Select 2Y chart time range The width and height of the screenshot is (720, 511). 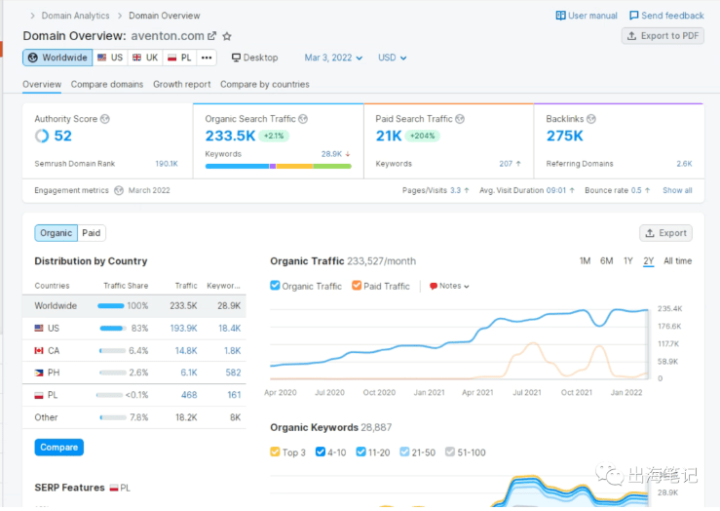(x=648, y=261)
